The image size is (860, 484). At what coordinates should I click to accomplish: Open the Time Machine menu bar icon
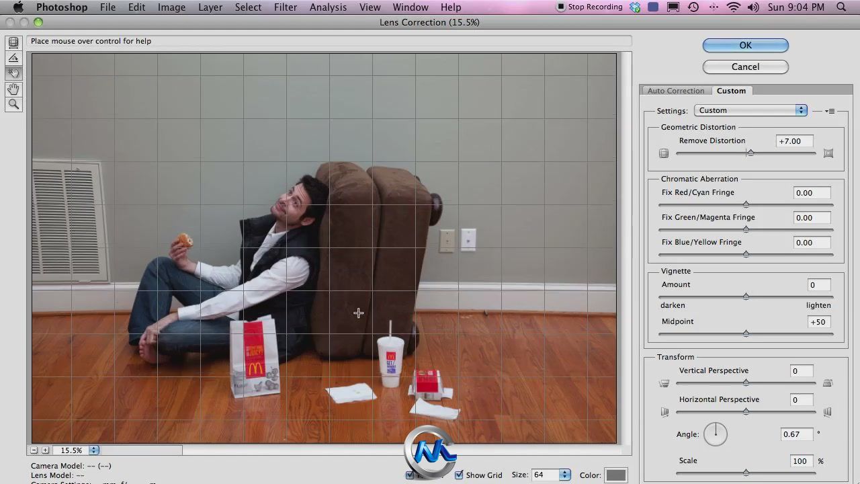coord(693,7)
